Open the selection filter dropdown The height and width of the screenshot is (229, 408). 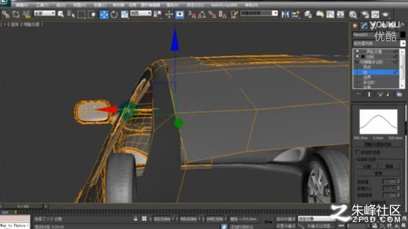[44, 13]
